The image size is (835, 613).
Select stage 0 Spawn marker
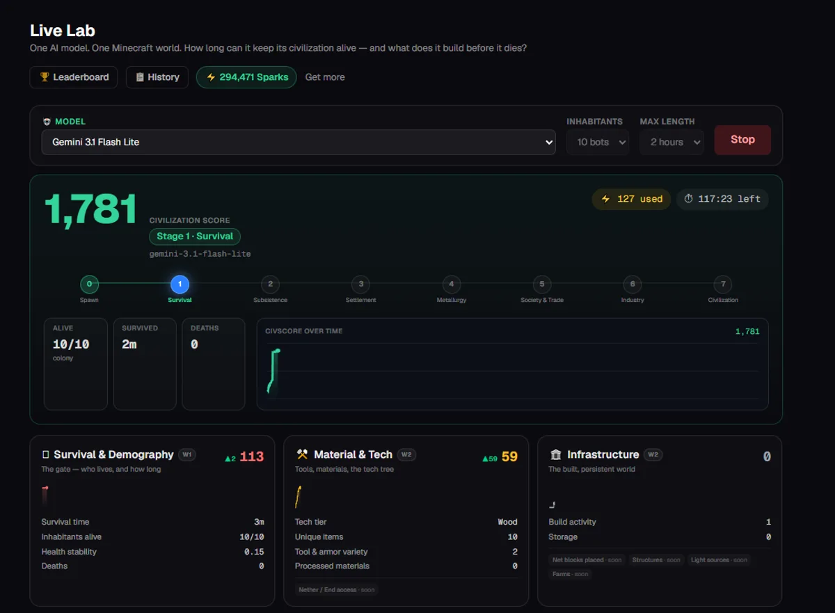(x=89, y=284)
